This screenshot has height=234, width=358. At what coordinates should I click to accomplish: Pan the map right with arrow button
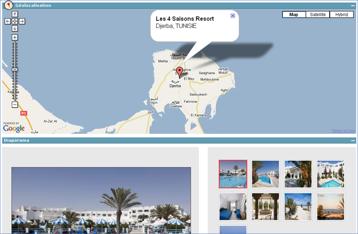point(22,21)
